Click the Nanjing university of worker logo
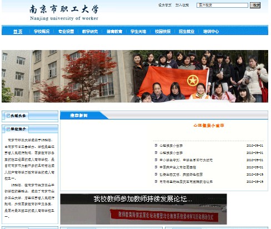The image size is (271, 229). click(64, 12)
